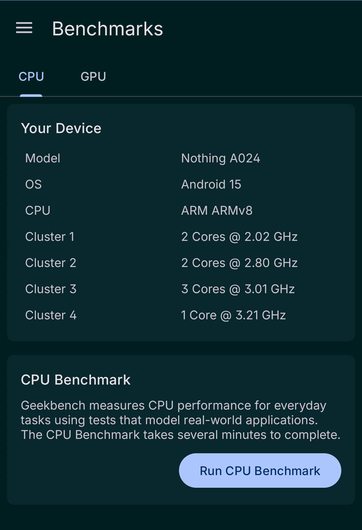Viewport: 362px width, 530px height.
Task: Tap the CPU label in device info
Action: pyautogui.click(x=38, y=211)
